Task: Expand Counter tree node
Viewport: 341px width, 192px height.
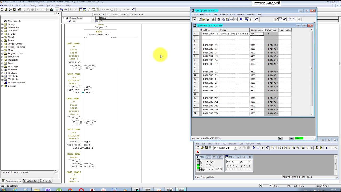Action: [2, 34]
